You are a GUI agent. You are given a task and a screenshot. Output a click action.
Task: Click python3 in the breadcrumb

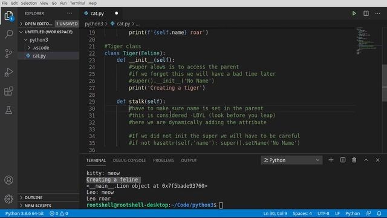[x=94, y=24]
